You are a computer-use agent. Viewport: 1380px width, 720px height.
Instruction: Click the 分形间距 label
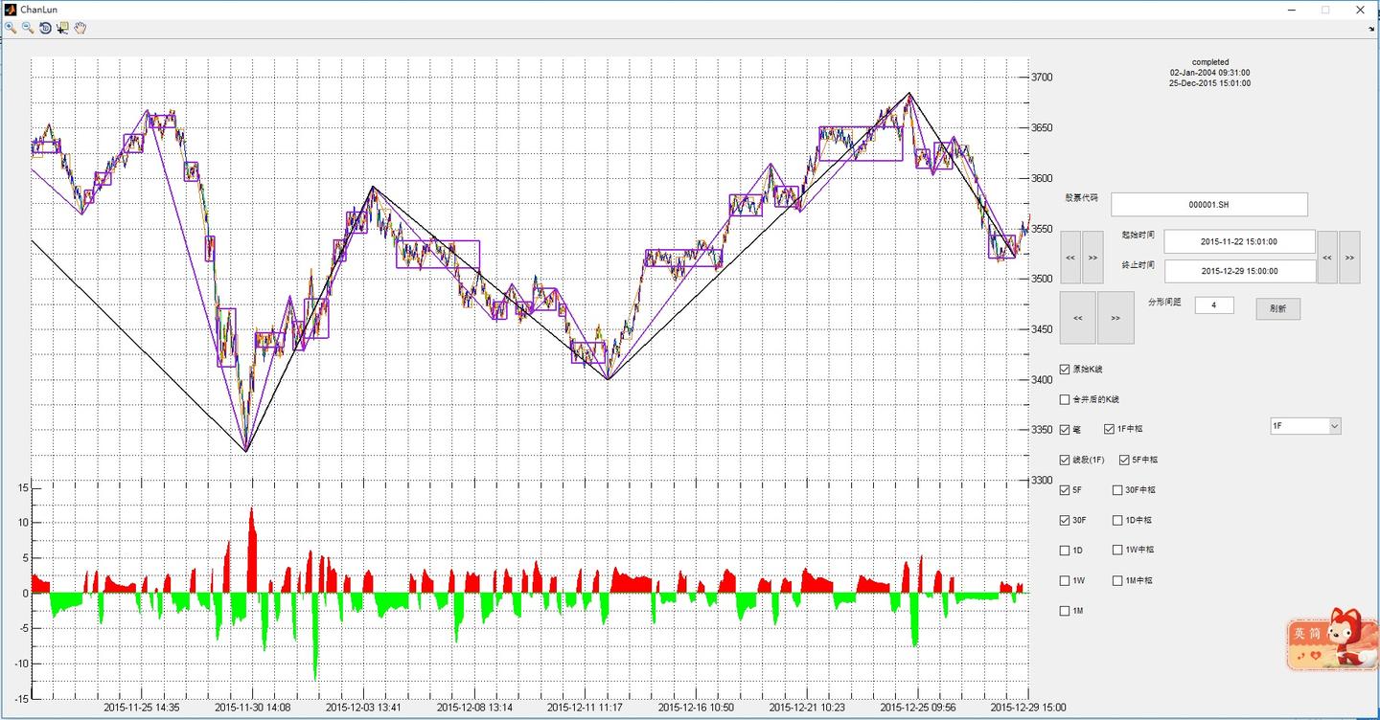coord(1164,302)
